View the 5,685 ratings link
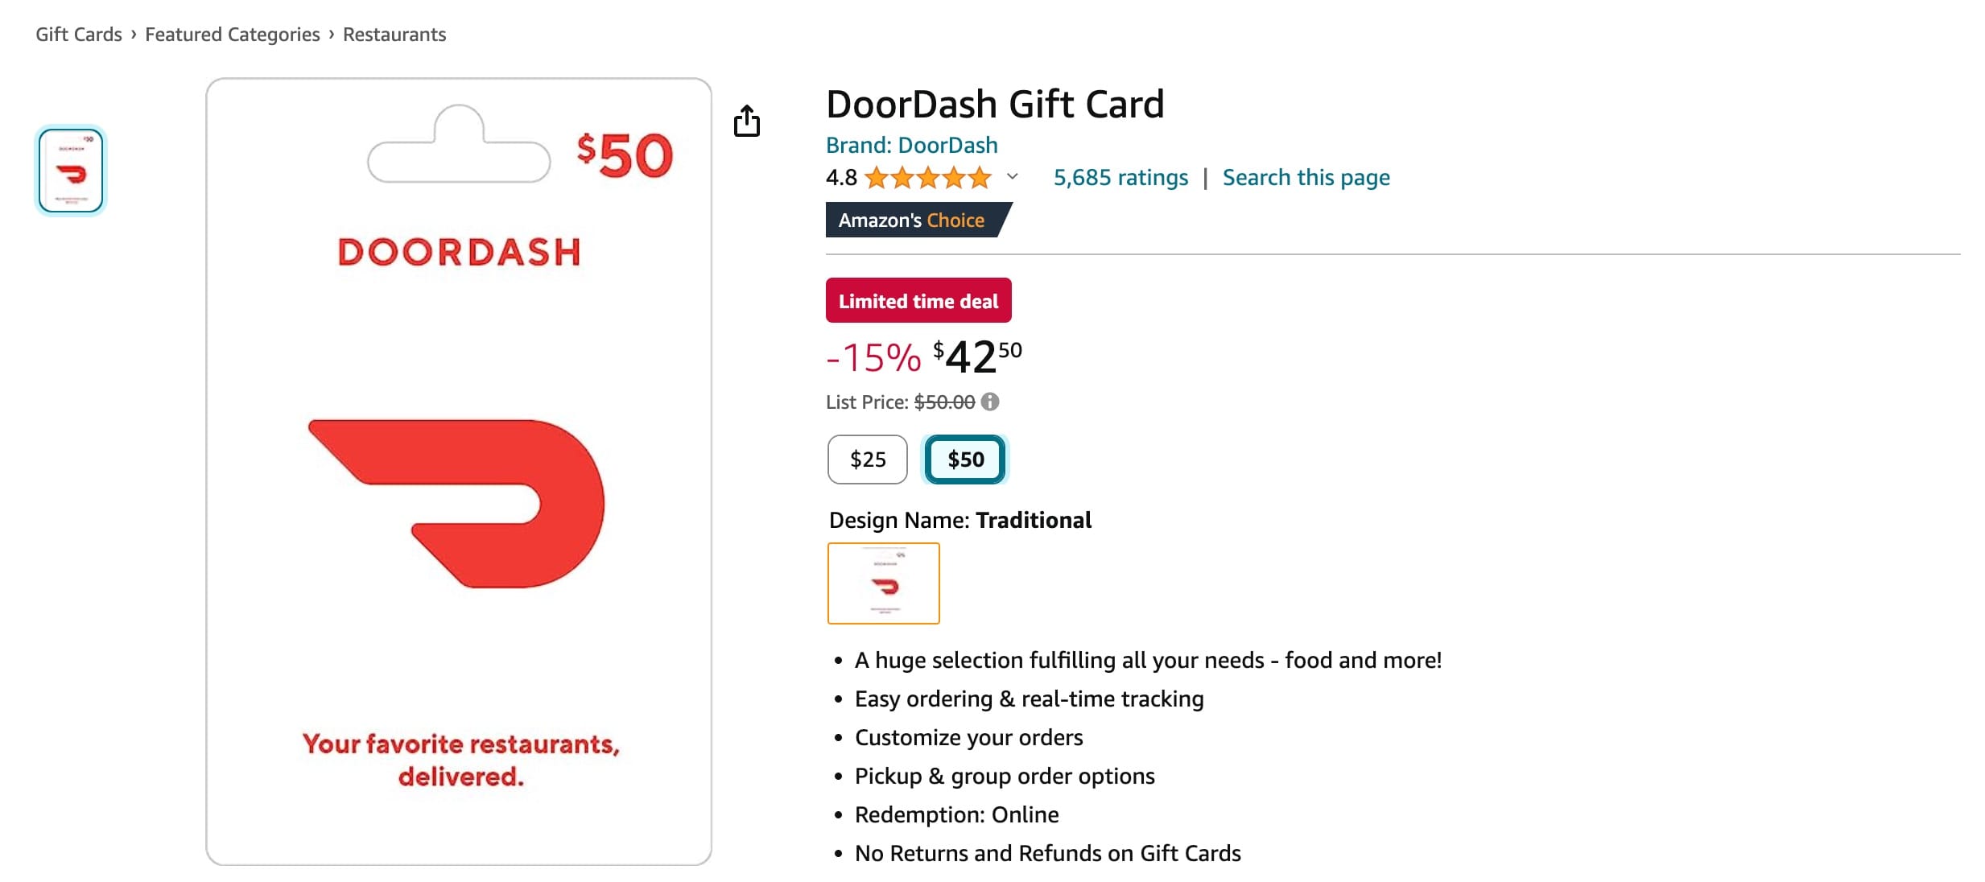1985x882 pixels. click(x=1120, y=177)
